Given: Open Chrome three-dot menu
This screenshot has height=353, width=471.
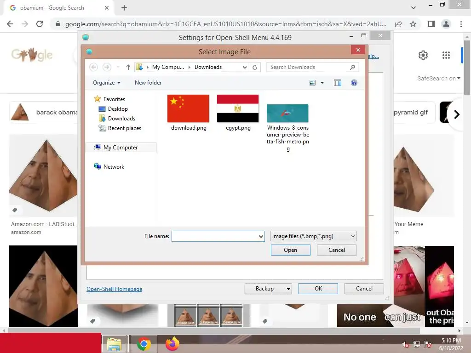Looking at the screenshot, I should coord(461,24).
